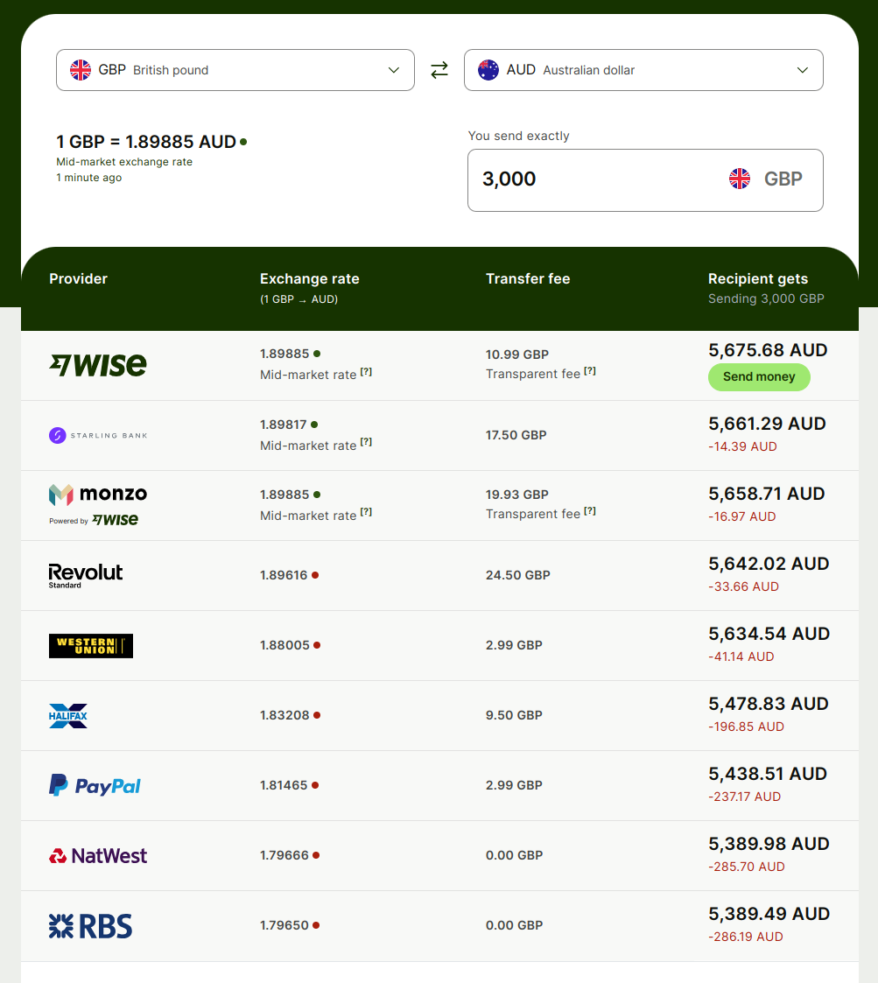Click the NatWest logo

click(x=98, y=856)
